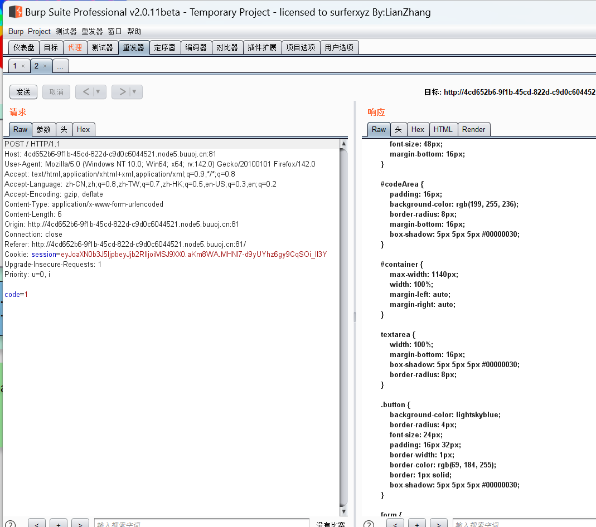This screenshot has height=527, width=596.
Task: Click the response search + button
Action: (417, 524)
